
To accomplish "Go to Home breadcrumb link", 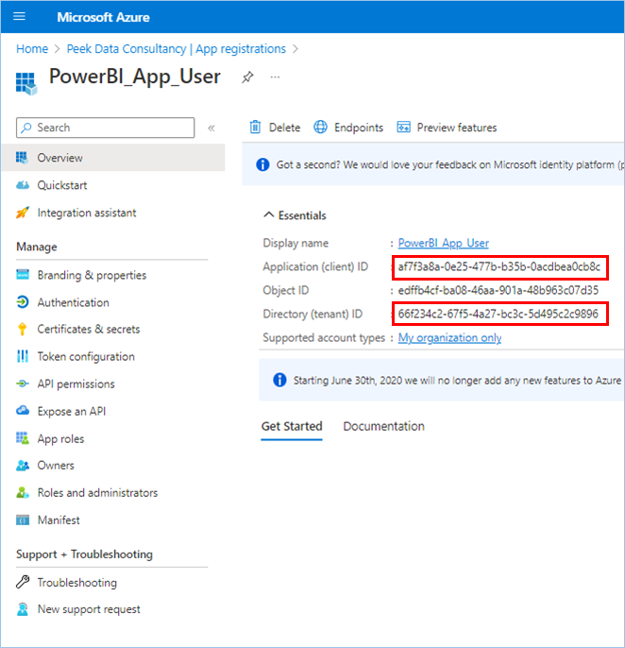I will coord(32,49).
